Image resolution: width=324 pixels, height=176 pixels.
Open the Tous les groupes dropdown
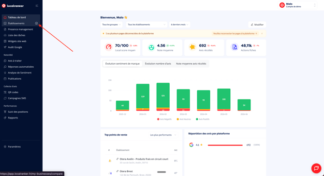pos(111,25)
